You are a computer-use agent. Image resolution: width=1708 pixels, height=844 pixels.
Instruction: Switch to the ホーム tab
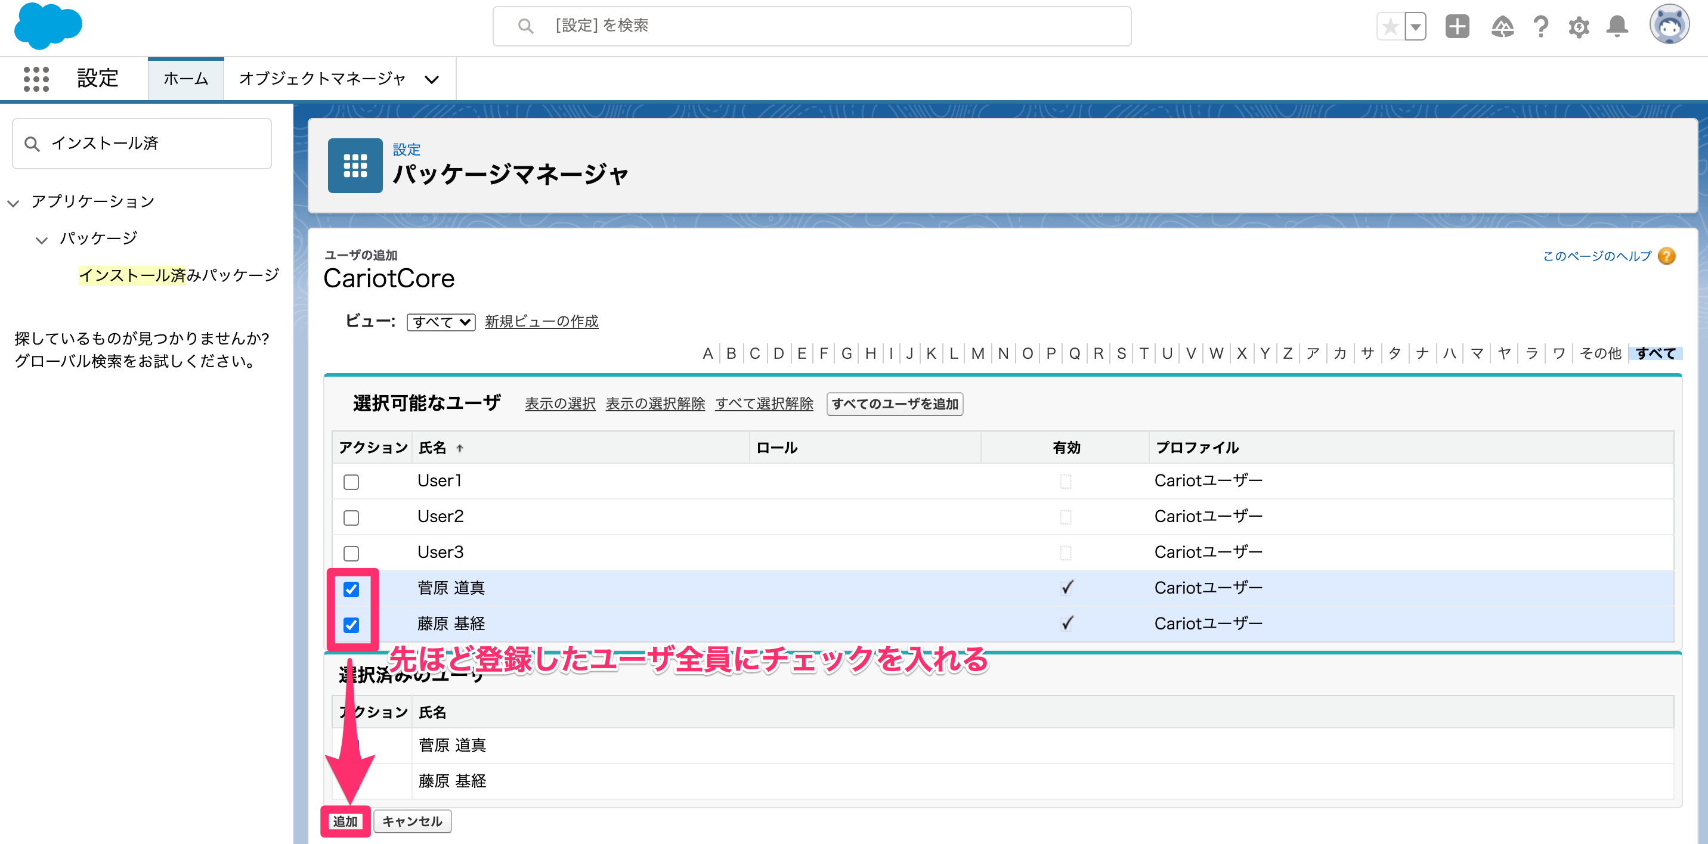[185, 79]
